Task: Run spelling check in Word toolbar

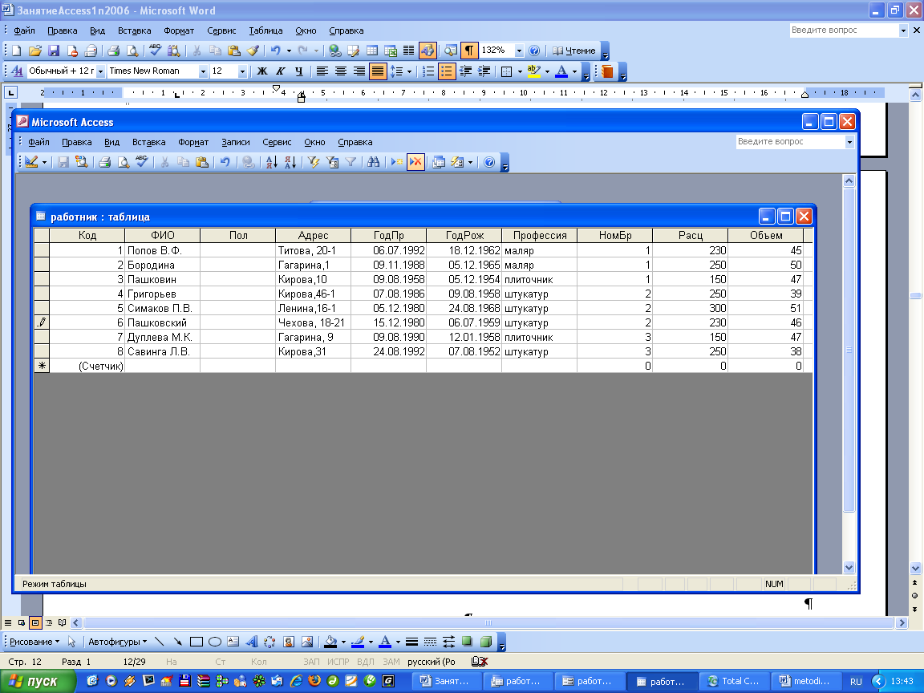Action: [155, 51]
